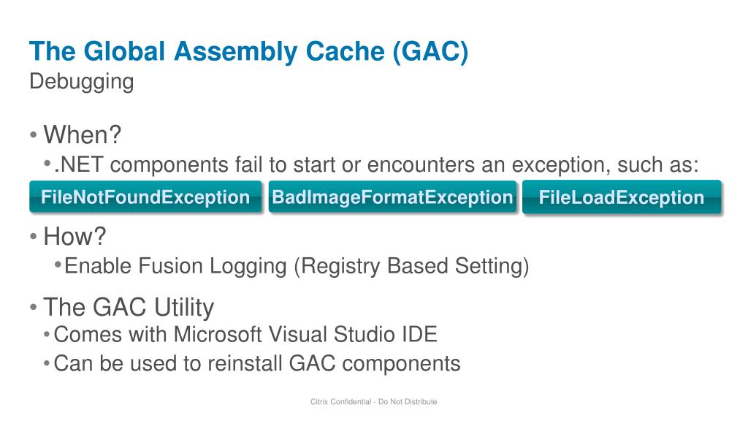Viewport: 748px width, 421px height.
Task: Click the slide title 'The Global Assembly Cache'
Action: 207,51
